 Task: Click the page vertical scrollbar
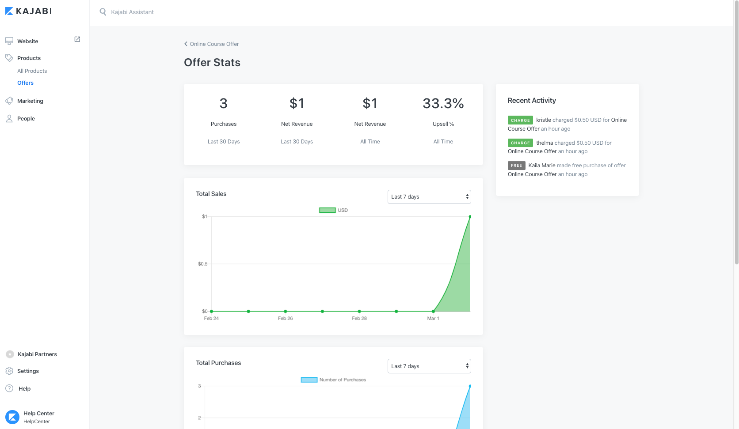(736, 132)
